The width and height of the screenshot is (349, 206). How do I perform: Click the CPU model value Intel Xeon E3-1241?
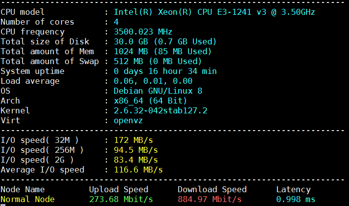pos(214,11)
